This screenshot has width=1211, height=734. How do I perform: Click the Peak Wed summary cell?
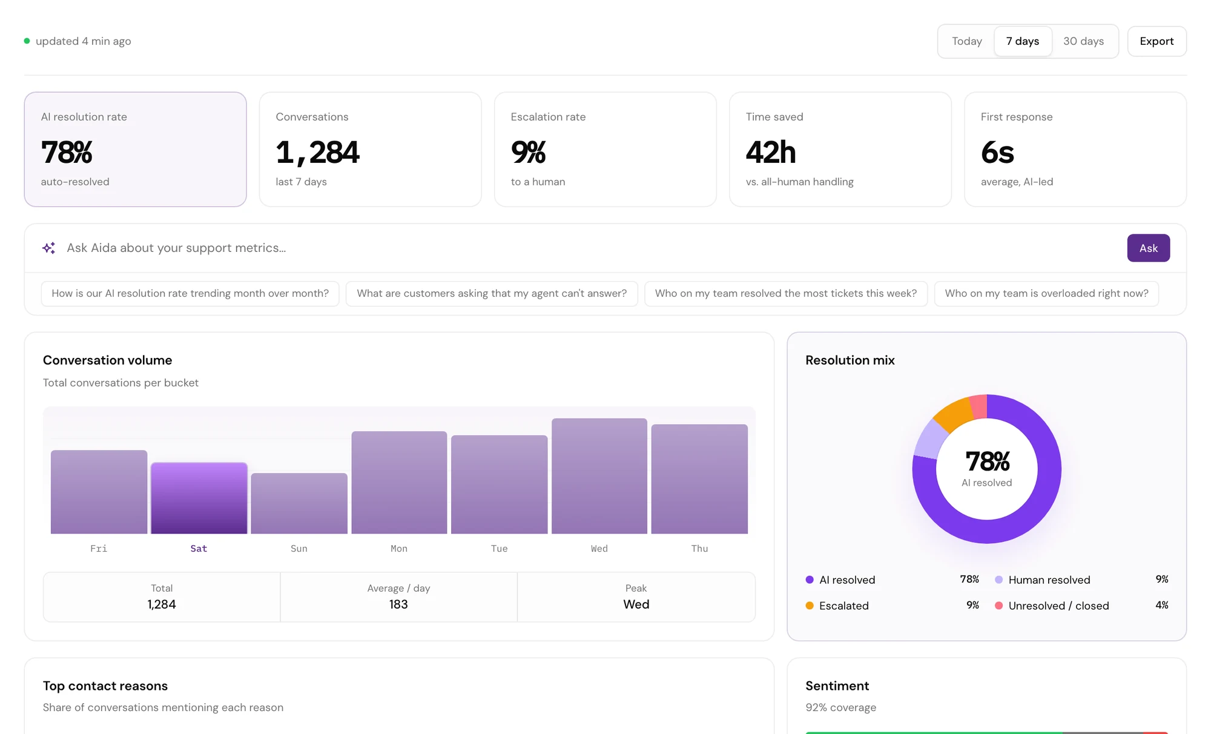point(636,597)
